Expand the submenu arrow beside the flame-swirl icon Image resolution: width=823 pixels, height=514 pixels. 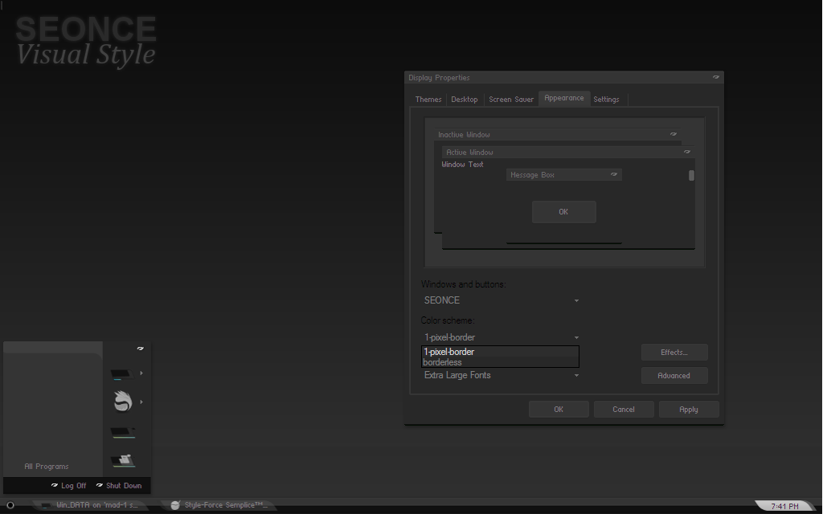click(x=141, y=402)
